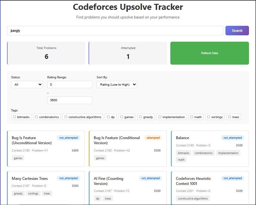256x205 pixels.
Task: Click the math tag on Balance card
Action: [181, 159]
